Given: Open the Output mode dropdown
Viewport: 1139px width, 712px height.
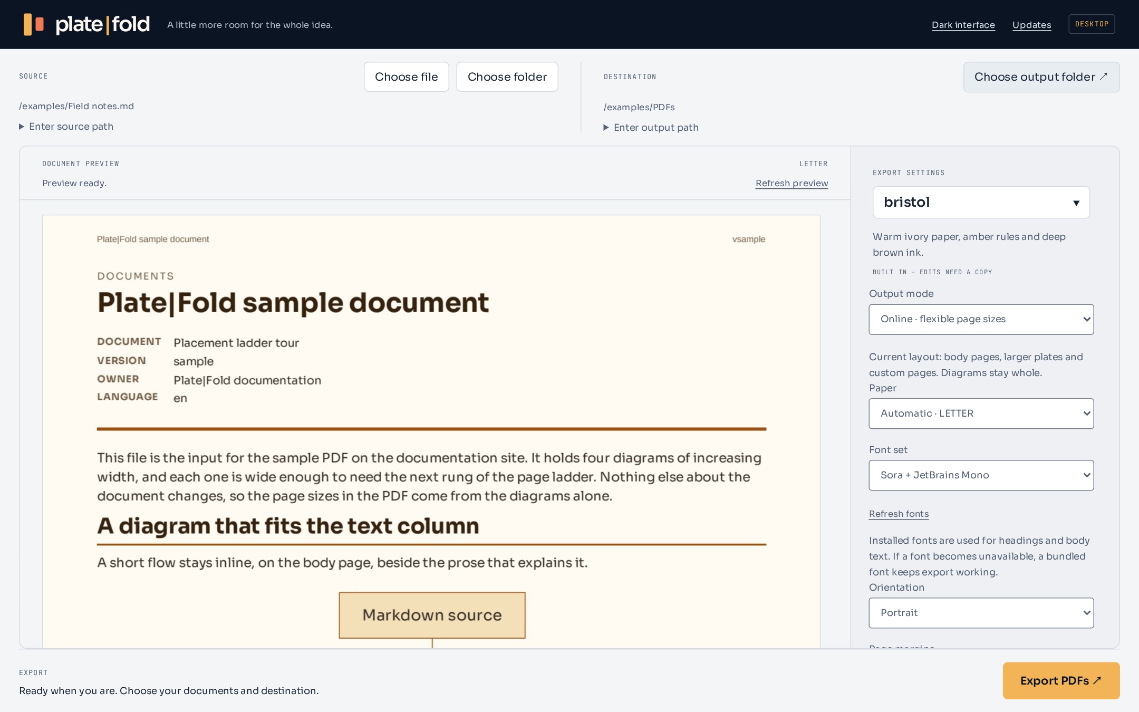Looking at the screenshot, I should [981, 320].
